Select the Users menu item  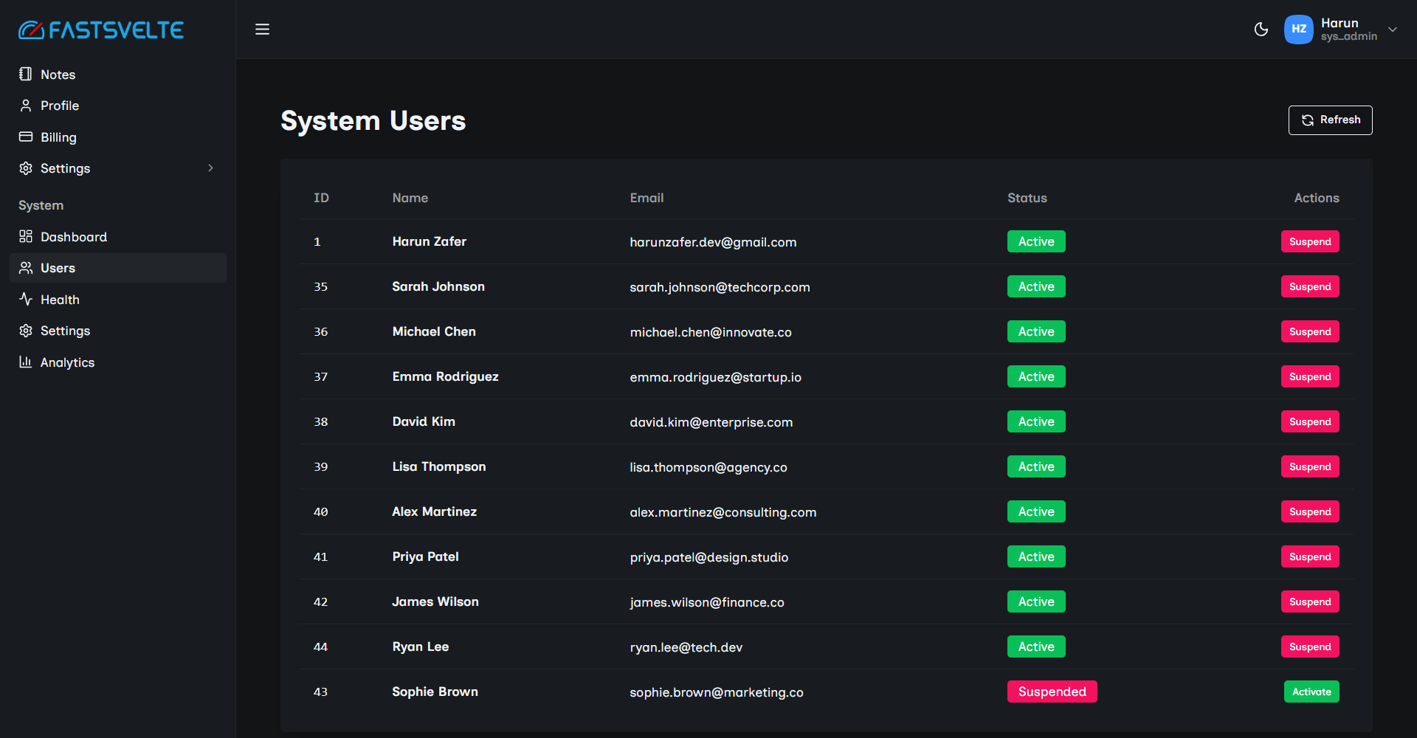pos(58,268)
